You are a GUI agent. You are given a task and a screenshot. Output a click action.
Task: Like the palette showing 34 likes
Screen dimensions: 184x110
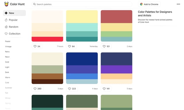[37, 46]
